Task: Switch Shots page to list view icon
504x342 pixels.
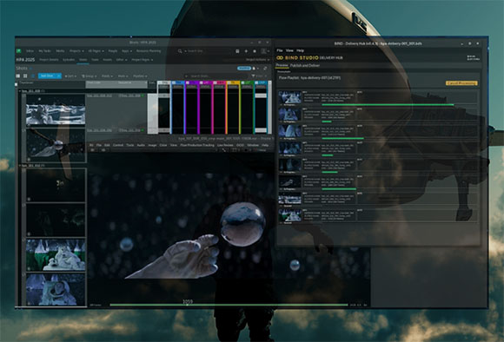Action: (18, 76)
